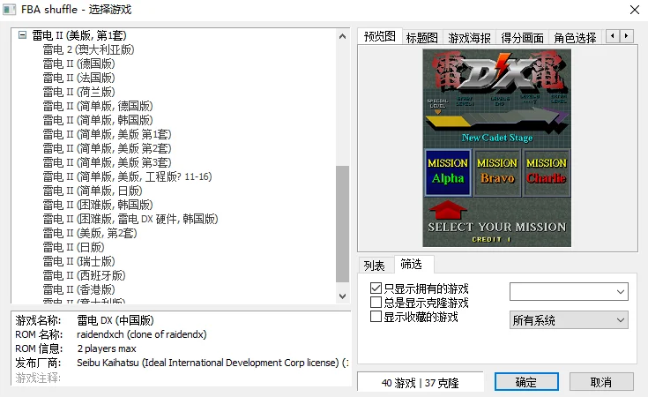Screen dimensions: 648x397
Task: Switch to the 角色选择 tab
Action: coord(575,38)
